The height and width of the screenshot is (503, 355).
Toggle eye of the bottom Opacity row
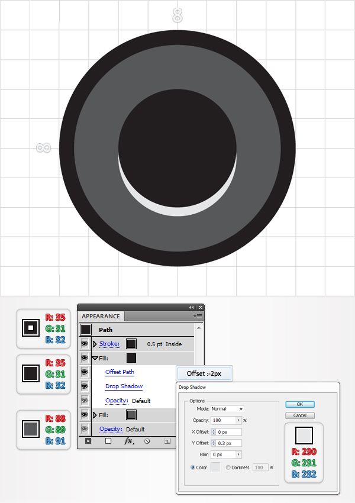[x=85, y=429]
